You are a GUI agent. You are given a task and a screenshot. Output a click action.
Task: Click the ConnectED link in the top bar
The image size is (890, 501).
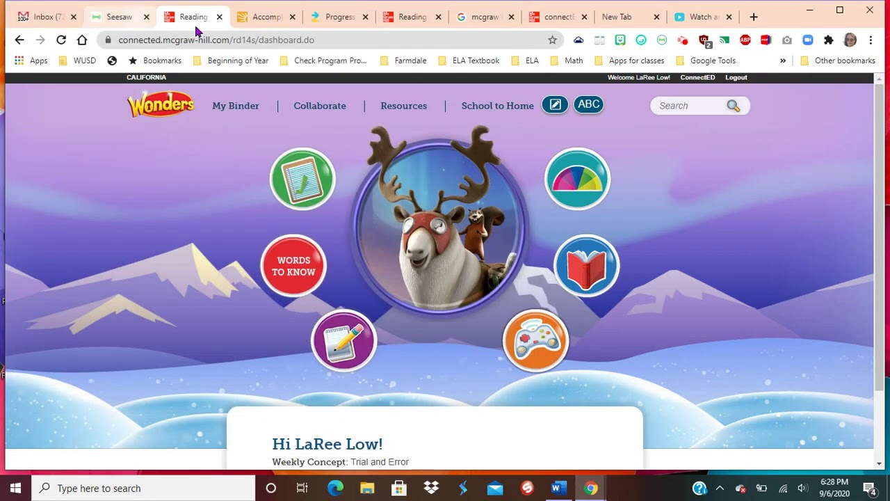click(697, 77)
